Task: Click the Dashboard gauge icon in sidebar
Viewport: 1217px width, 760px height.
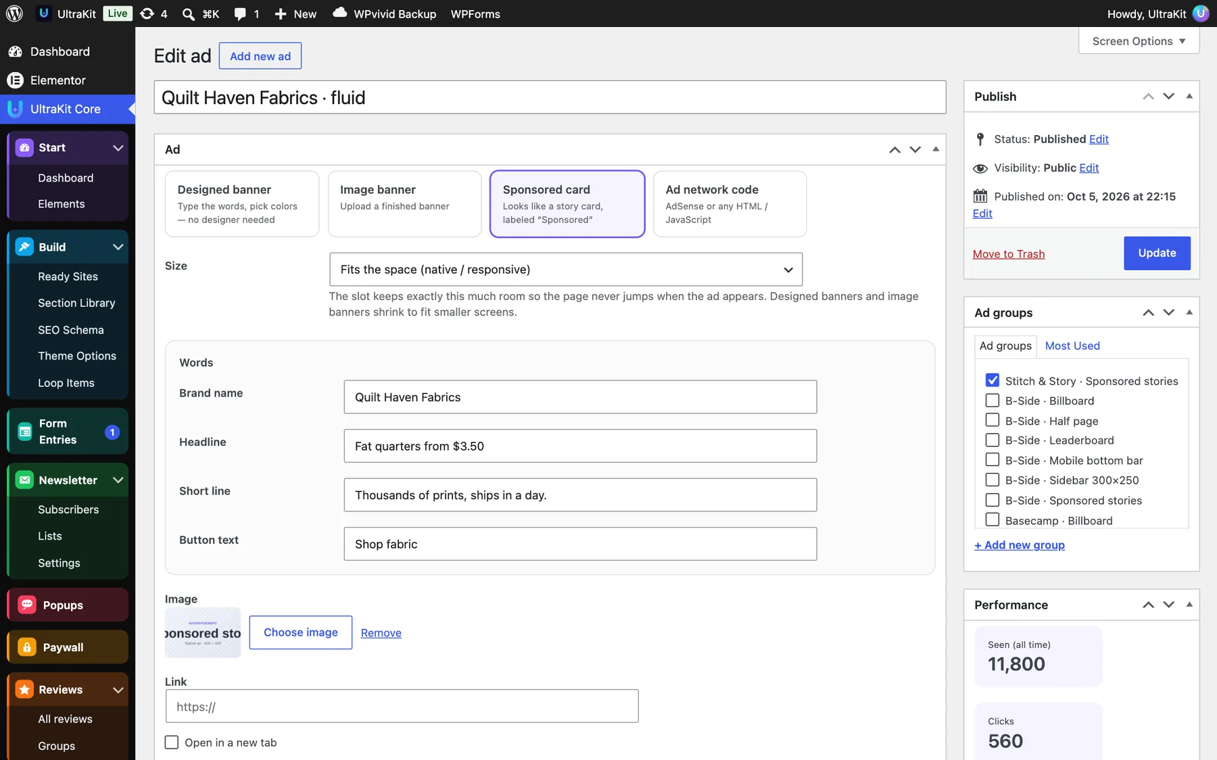Action: [15, 51]
